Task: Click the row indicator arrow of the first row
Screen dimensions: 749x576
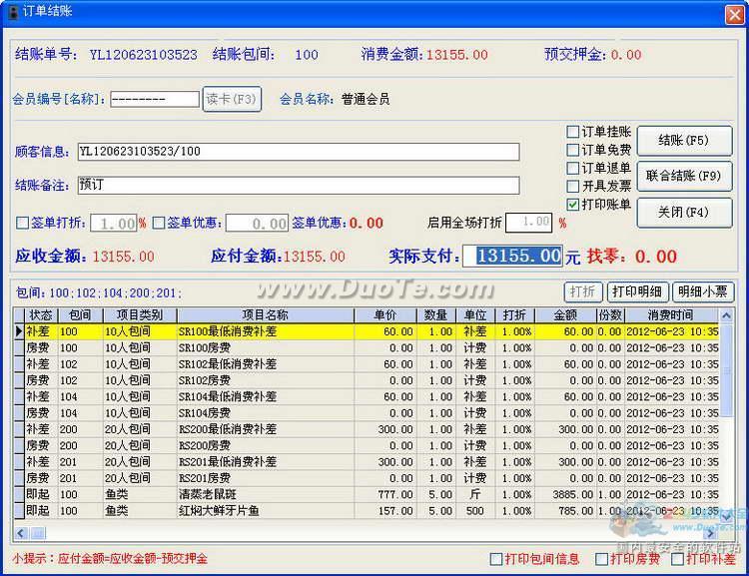Action: point(19,331)
